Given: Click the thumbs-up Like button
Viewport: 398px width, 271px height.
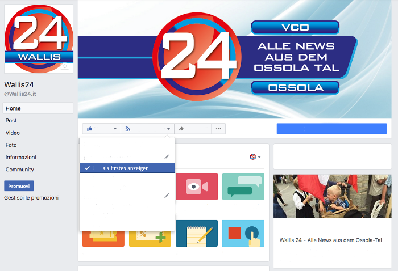Looking at the screenshot, I should [102, 129].
